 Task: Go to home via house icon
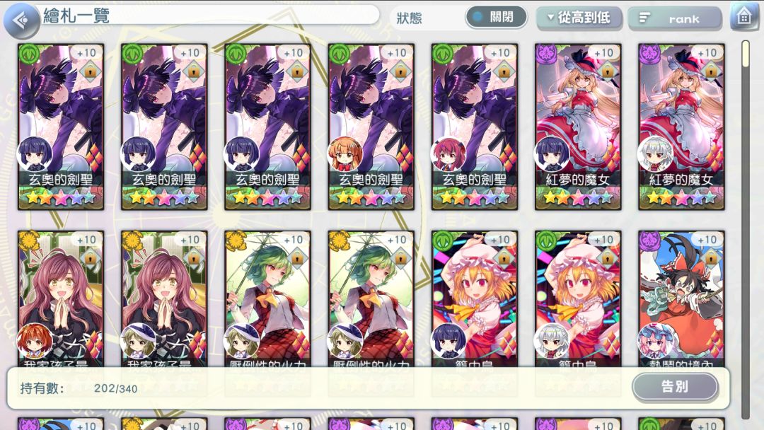point(743,16)
